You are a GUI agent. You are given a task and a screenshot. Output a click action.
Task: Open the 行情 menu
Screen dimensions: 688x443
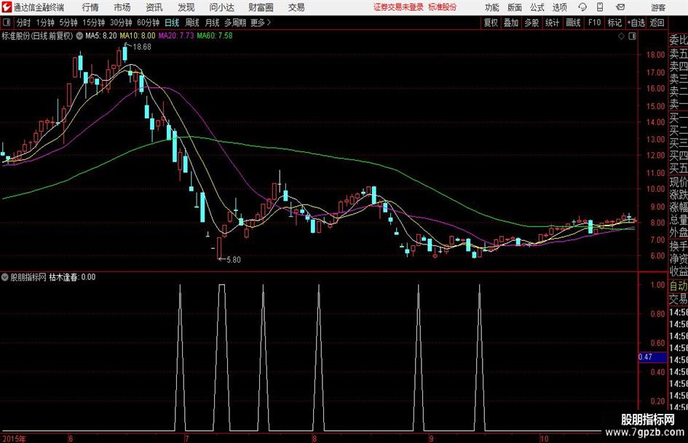tap(90, 7)
